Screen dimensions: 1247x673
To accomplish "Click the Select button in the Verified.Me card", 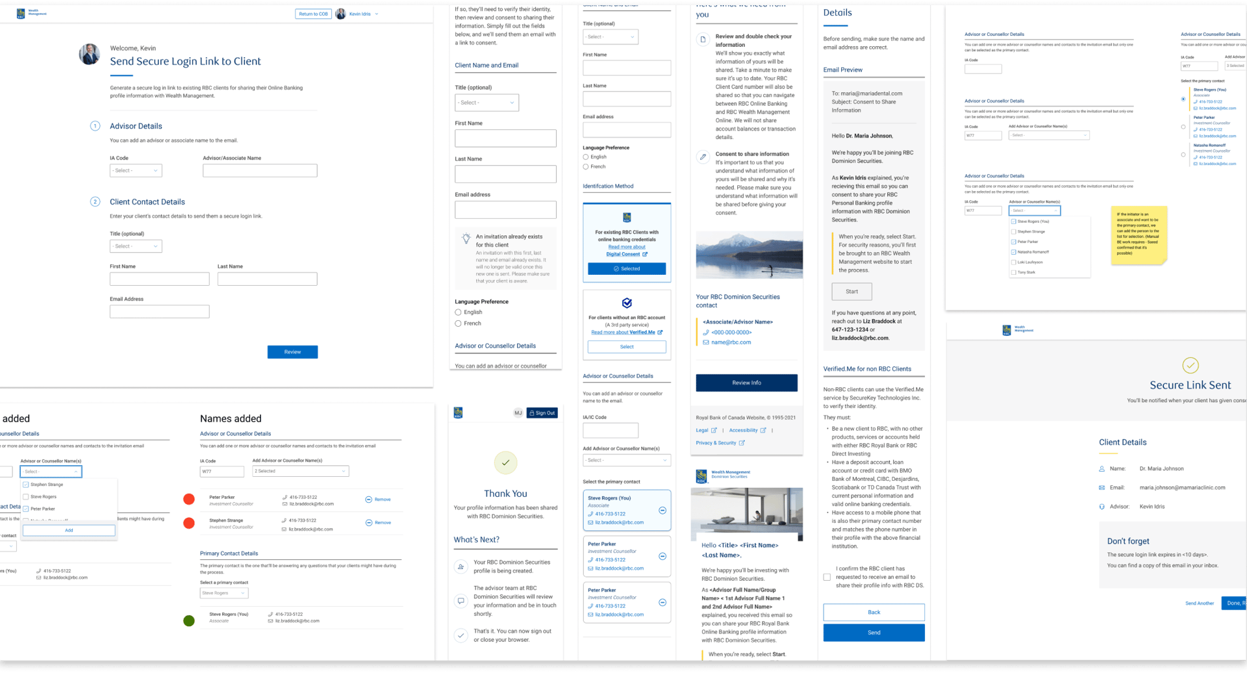I will point(627,347).
